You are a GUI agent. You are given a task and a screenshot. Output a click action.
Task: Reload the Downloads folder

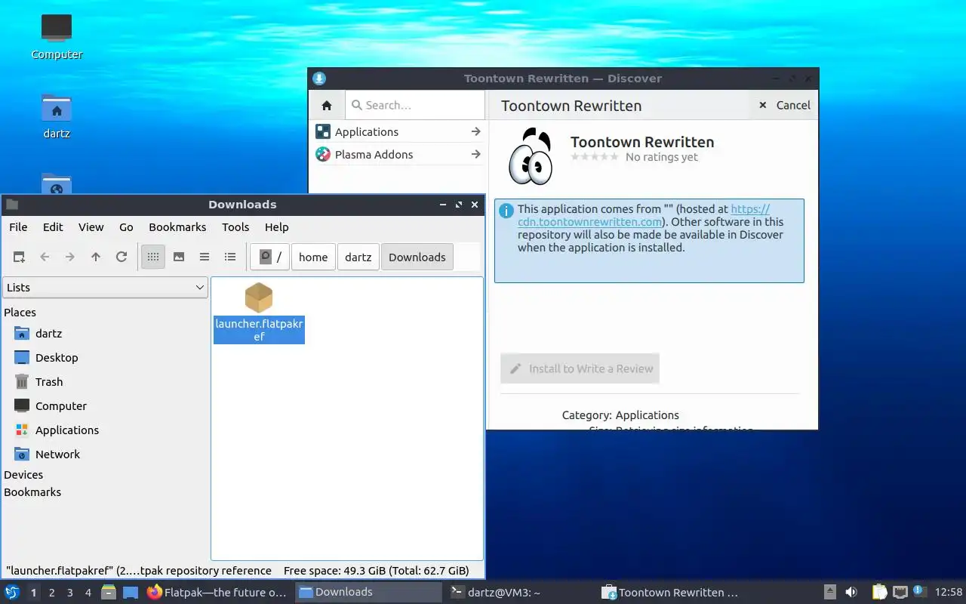122,257
